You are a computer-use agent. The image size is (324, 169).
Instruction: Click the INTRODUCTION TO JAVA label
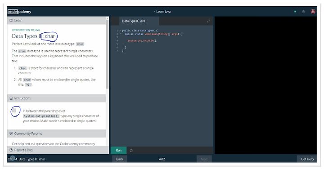coord(26,30)
